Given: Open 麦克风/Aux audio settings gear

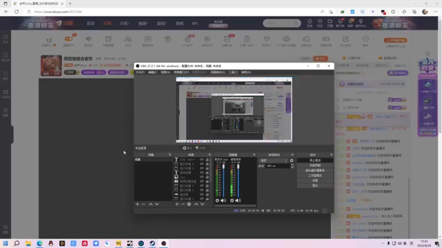Looking at the screenshot, I should click(217, 201).
